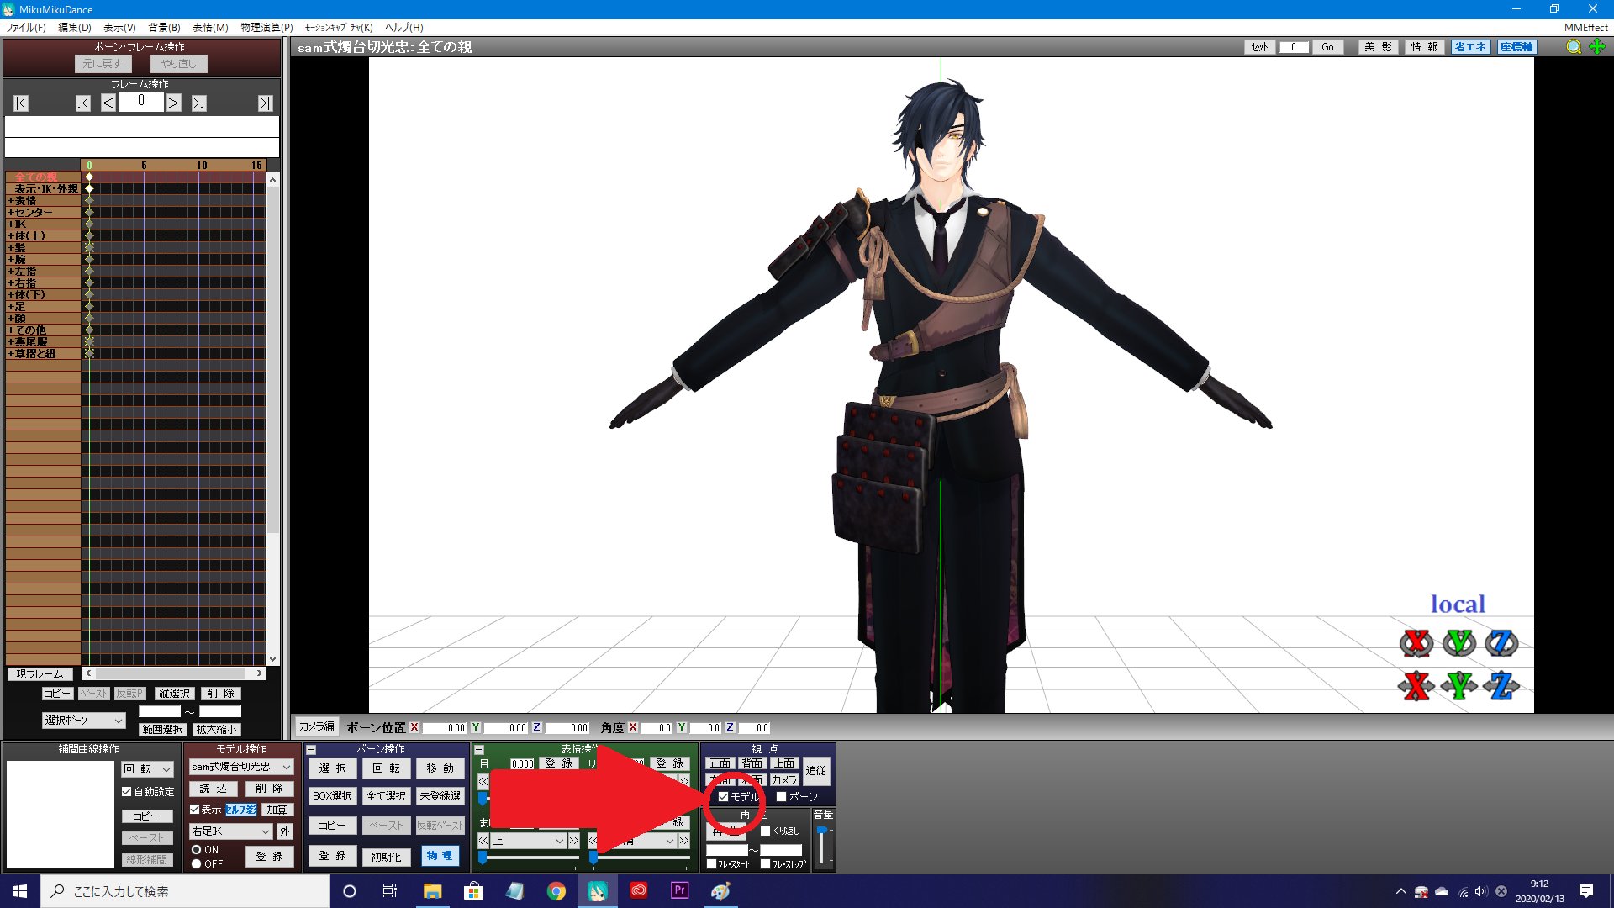Image resolution: width=1614 pixels, height=908 pixels.
Task: Click the red X-axis rotation icon
Action: (1416, 643)
